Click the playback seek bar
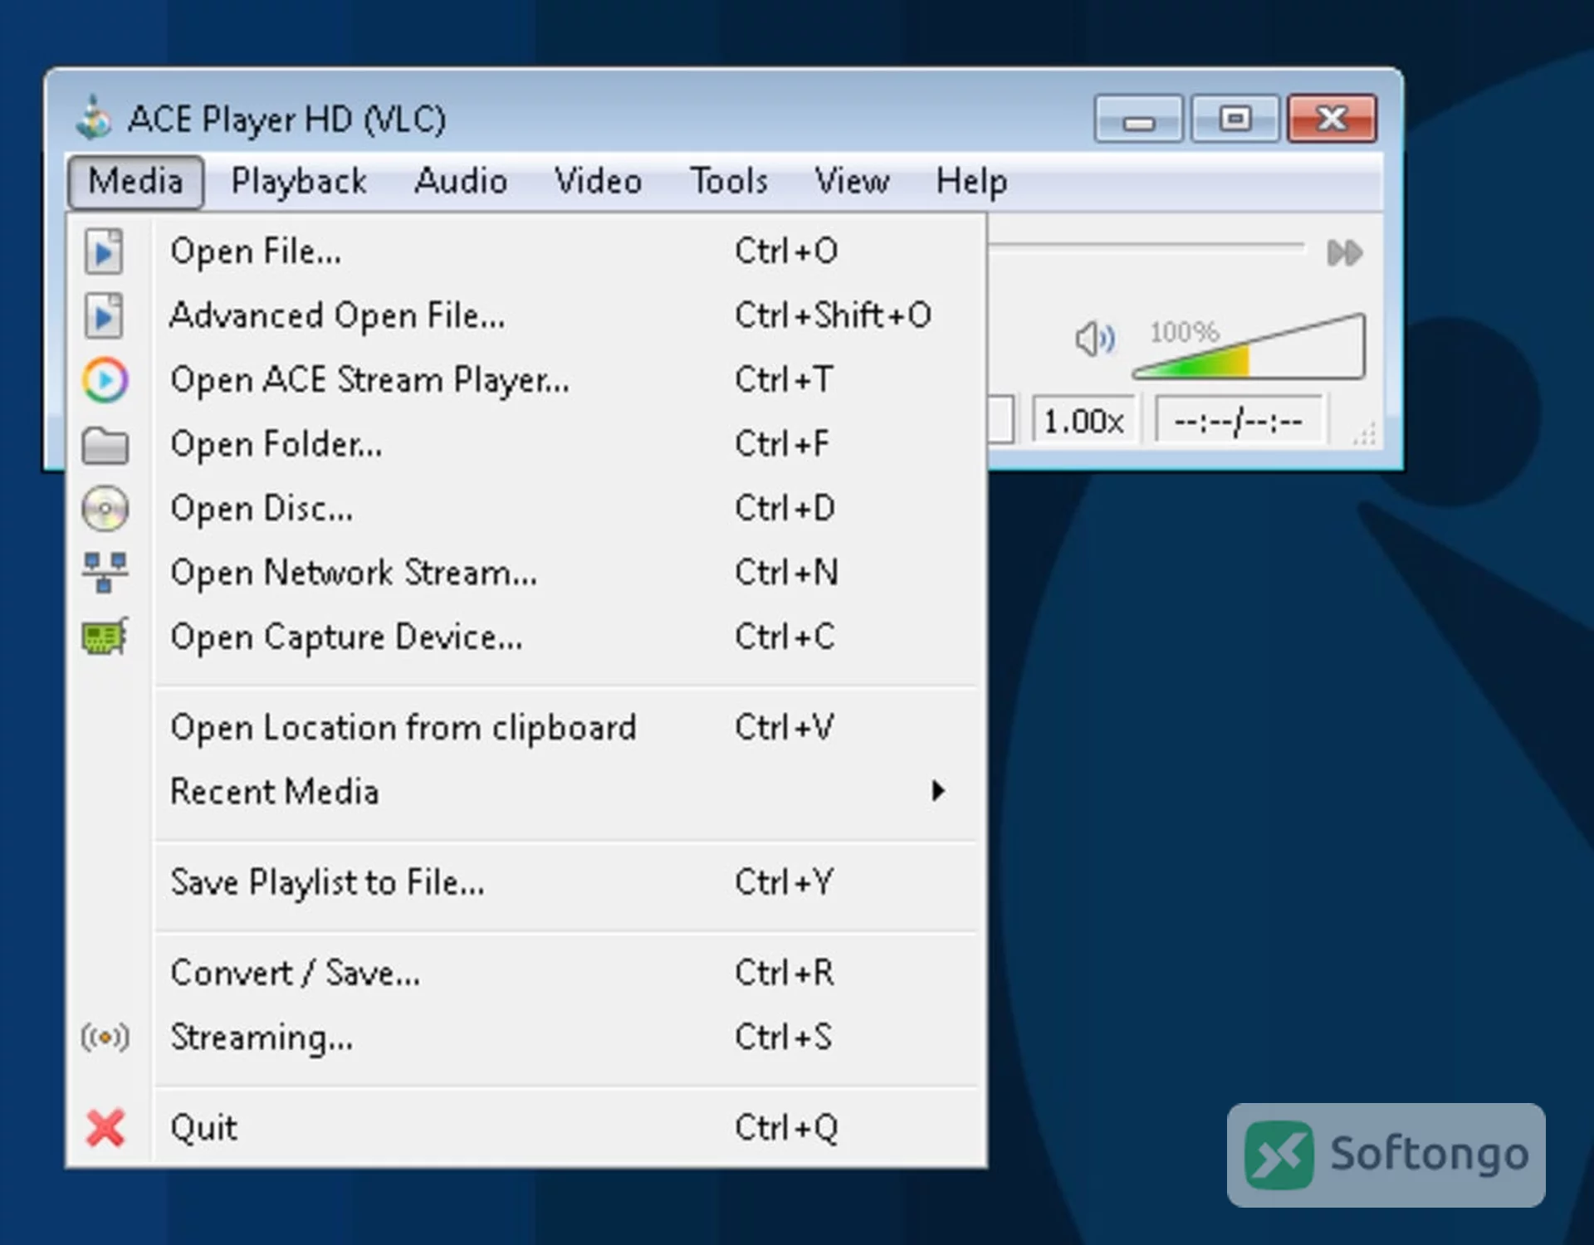1594x1245 pixels. pyautogui.click(x=1146, y=247)
